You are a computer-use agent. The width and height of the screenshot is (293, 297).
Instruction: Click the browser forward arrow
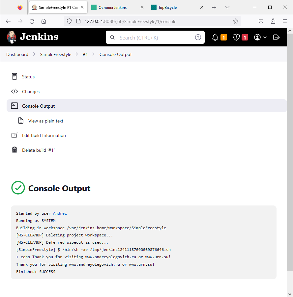20,21
